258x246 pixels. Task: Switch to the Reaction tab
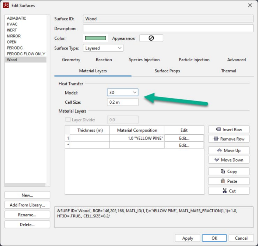click(x=104, y=60)
